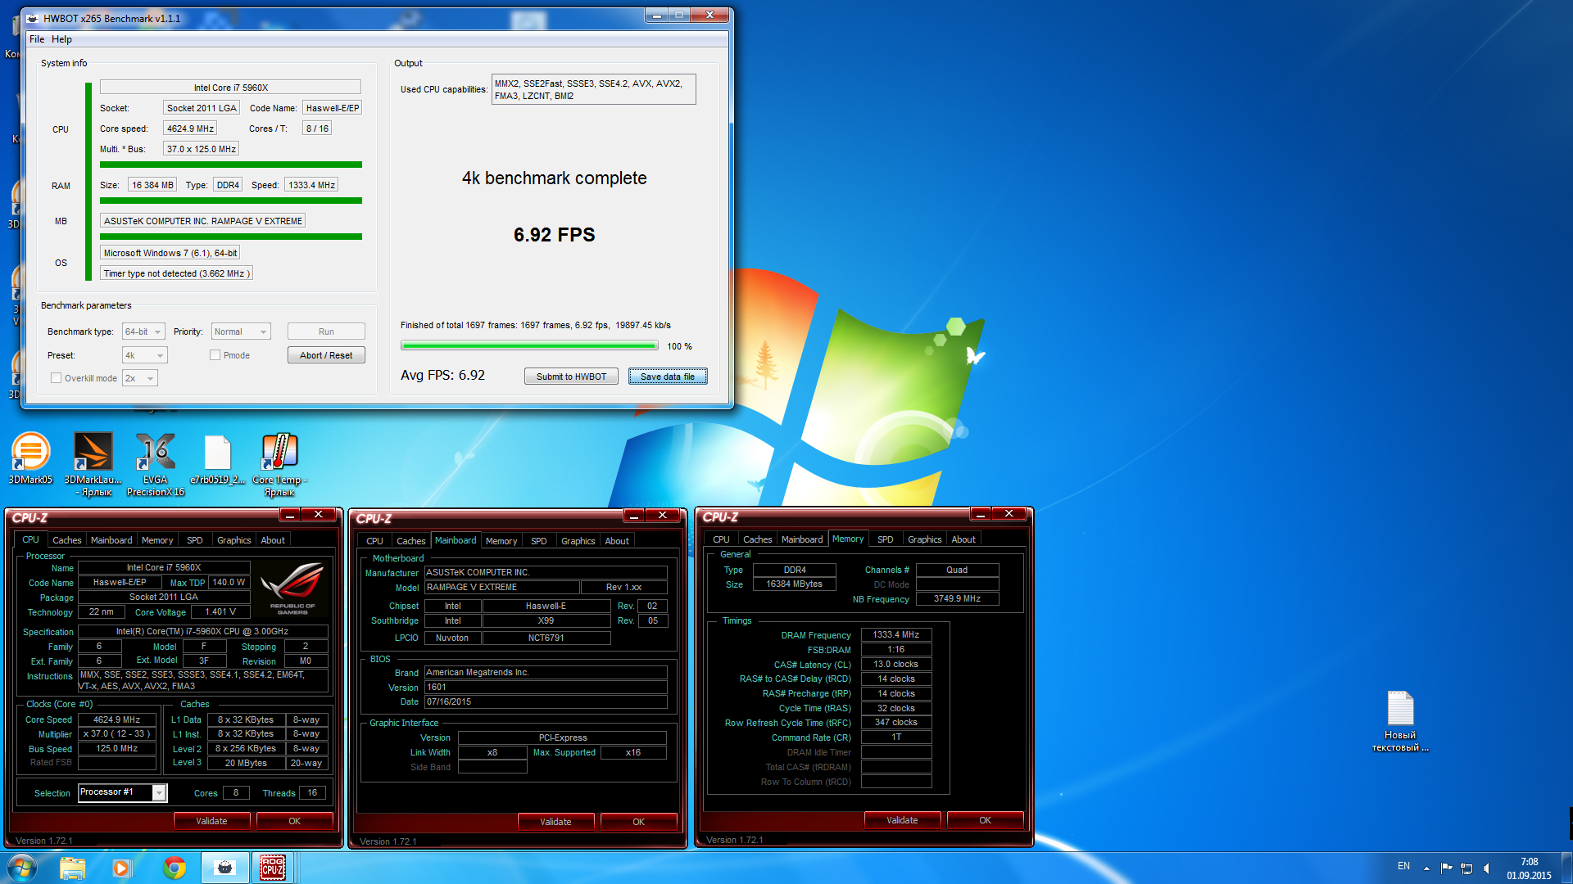The width and height of the screenshot is (1573, 884).
Task: Click the taskbar clock showing 7:08
Action: [1529, 868]
